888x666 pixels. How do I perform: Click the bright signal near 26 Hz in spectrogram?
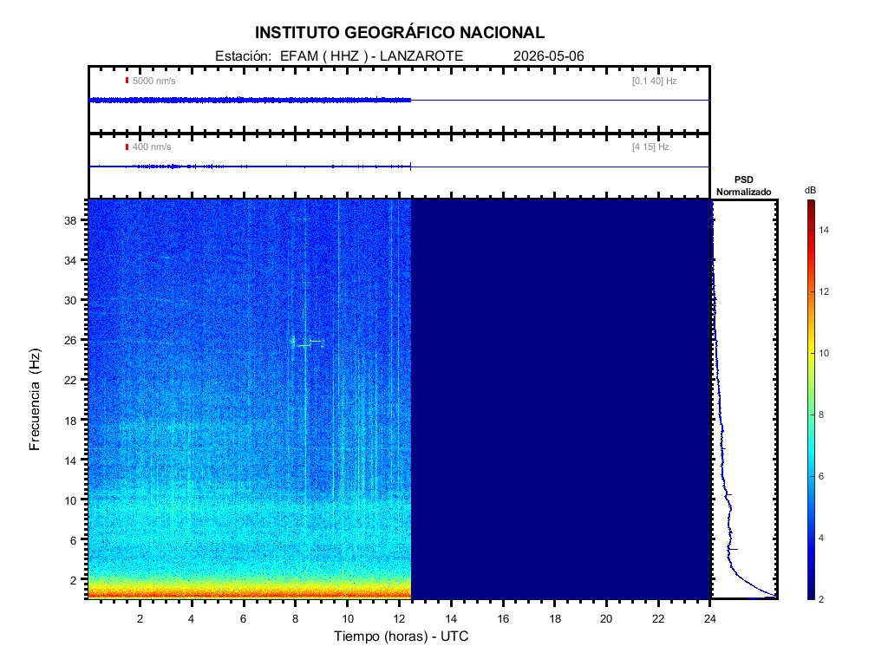pos(308,342)
